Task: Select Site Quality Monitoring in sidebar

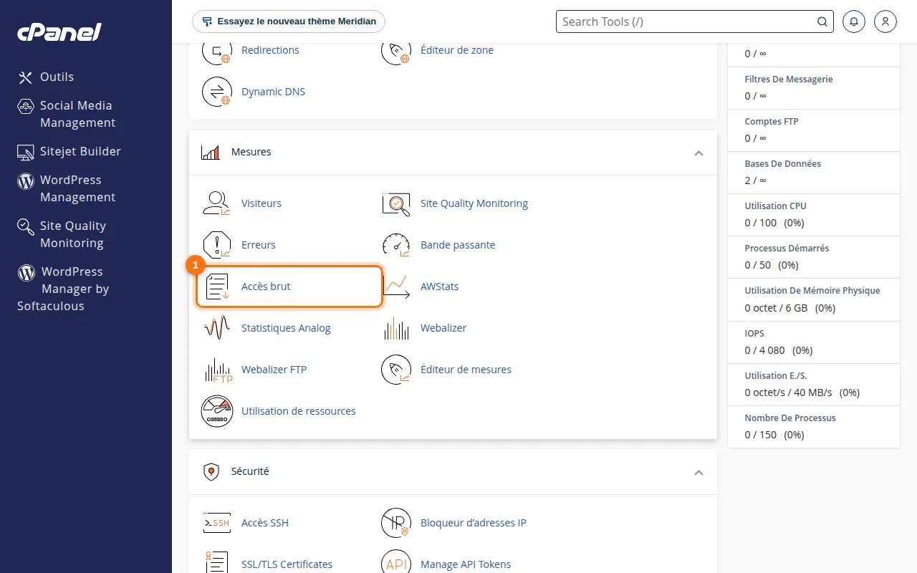Action: pos(62,234)
